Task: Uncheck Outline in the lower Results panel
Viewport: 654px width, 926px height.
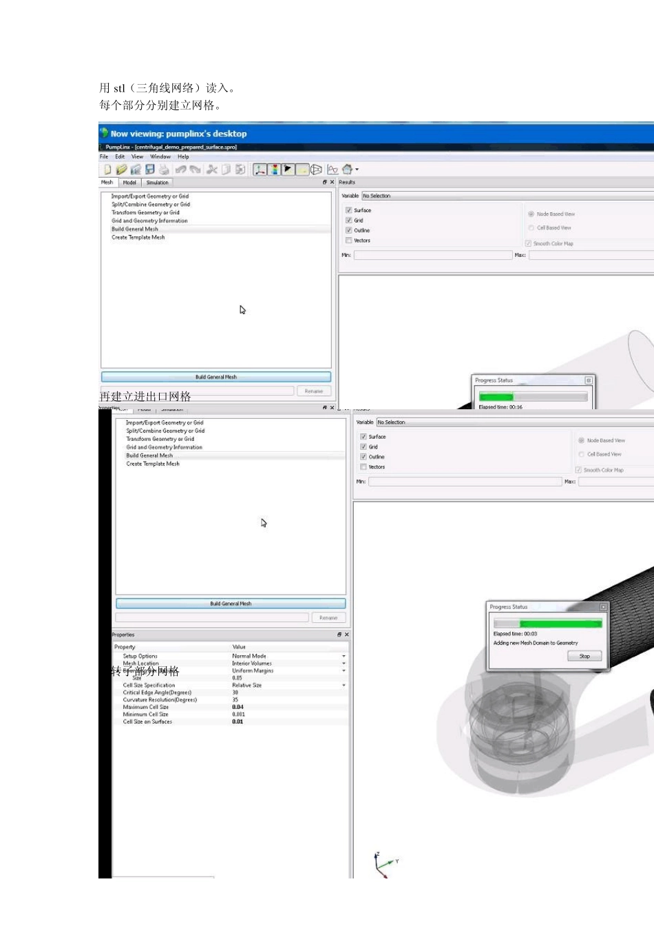Action: pyautogui.click(x=363, y=457)
